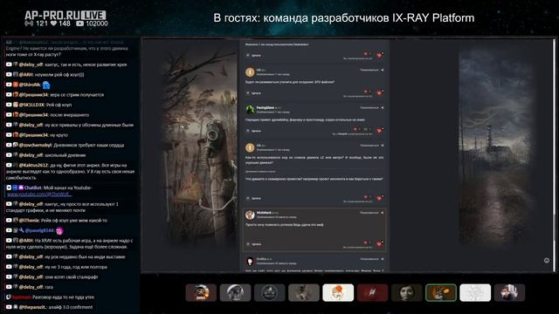
Task: Click the emoji in the @Shirohk chat message
Action: (x=46, y=85)
